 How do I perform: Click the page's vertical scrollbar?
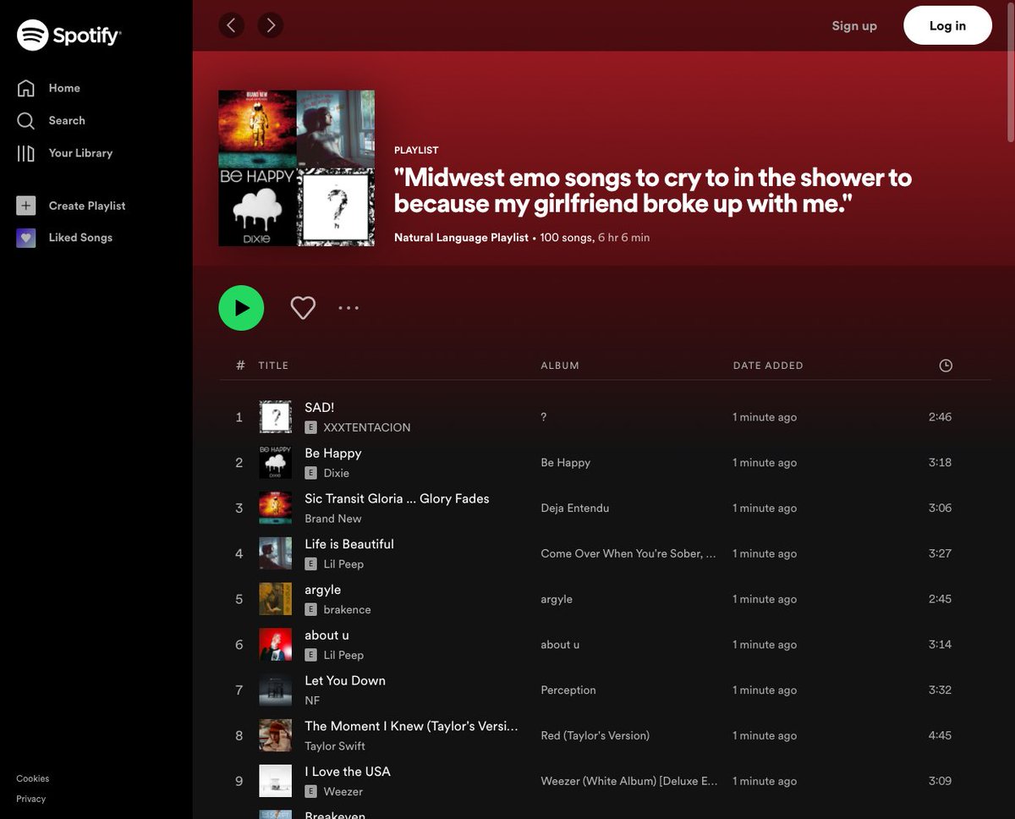coord(1010,72)
